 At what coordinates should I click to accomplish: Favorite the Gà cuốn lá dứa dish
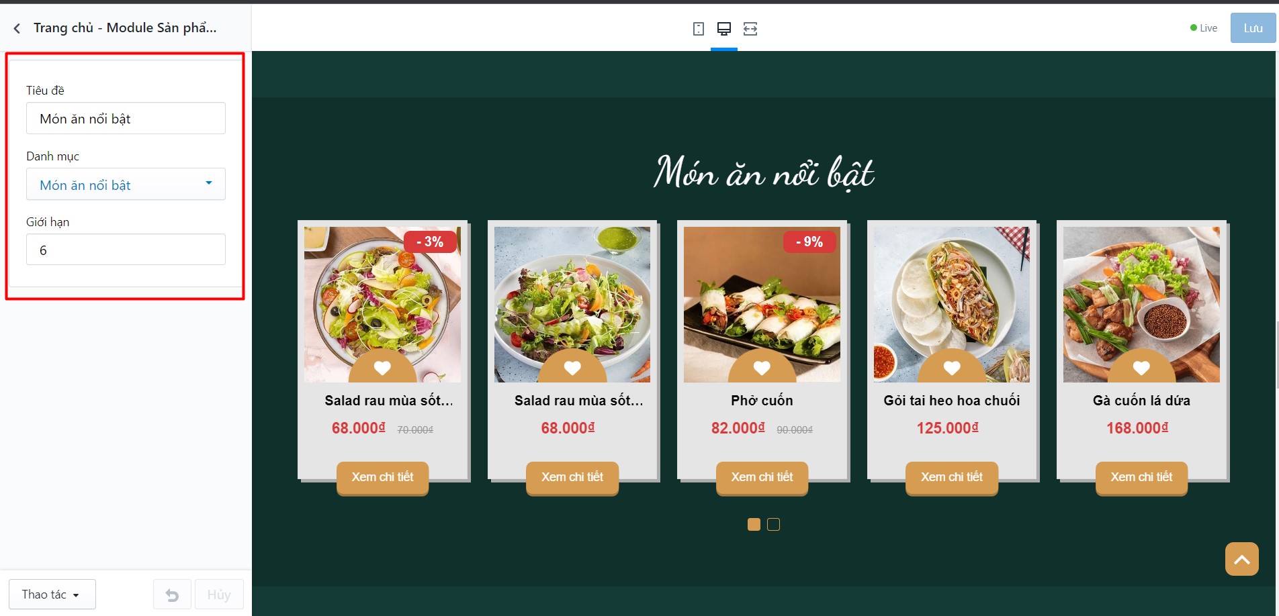pos(1141,368)
